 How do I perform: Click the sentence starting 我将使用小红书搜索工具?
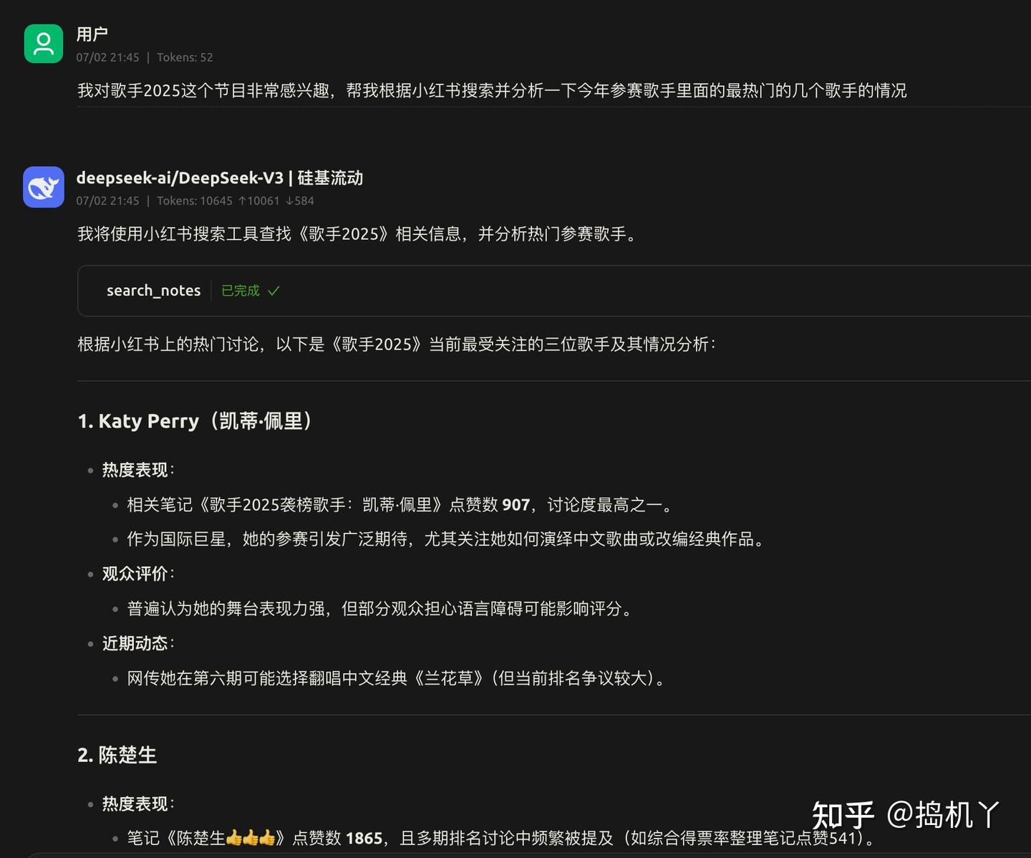[357, 234]
